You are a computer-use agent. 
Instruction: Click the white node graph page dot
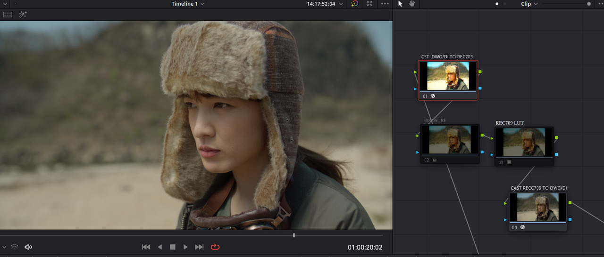pos(497,4)
